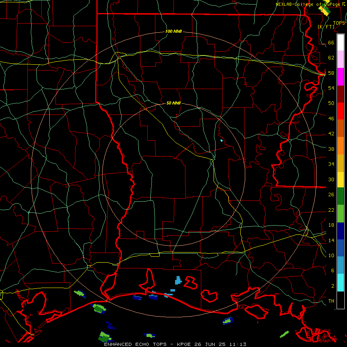Image resolution: width=347 pixels, height=347 pixels.
Task: Click the cyan legend swatch
Action: point(340,283)
